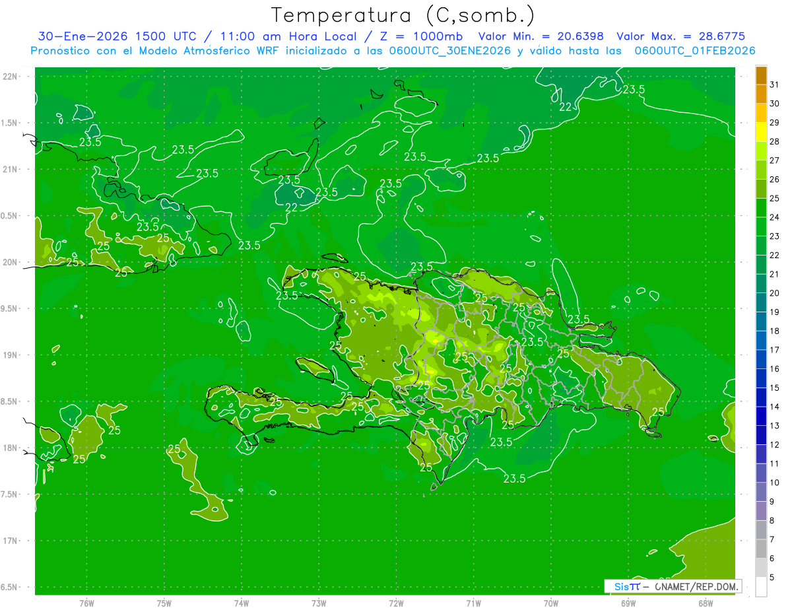Click the '74W' longitude axis label
Screen dimensions: 792x612
[x=241, y=603]
